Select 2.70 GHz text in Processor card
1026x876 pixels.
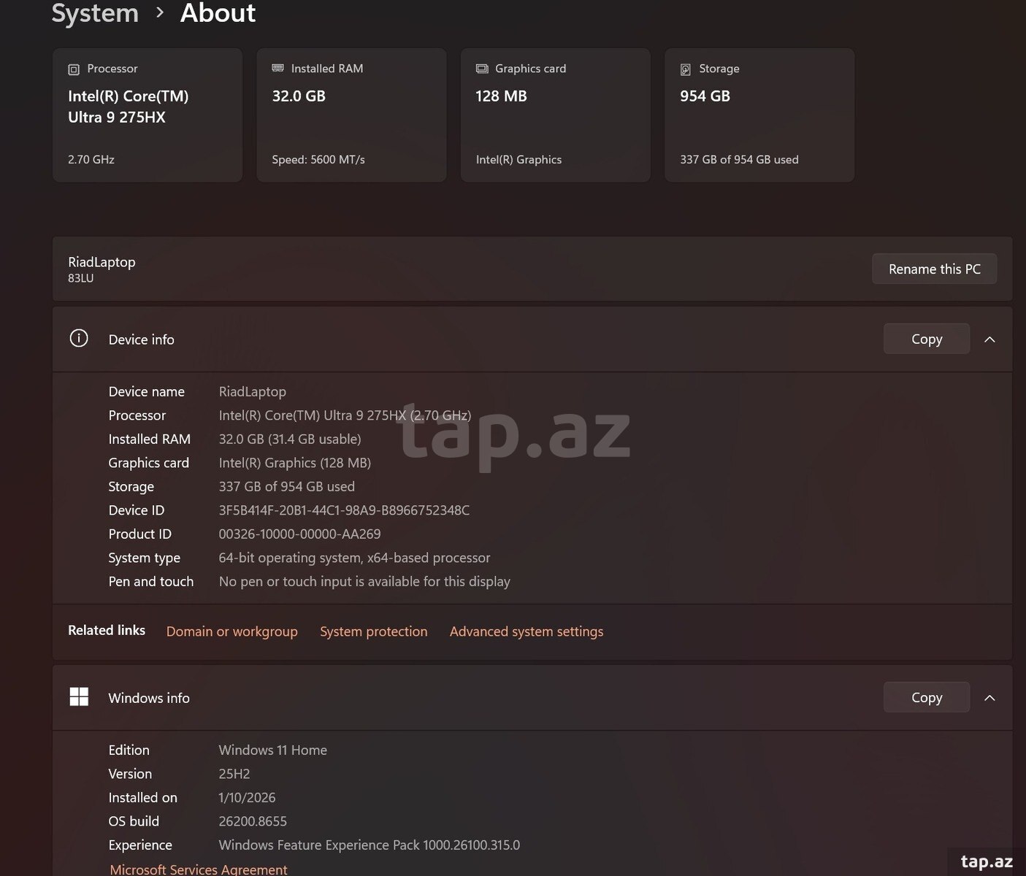(x=91, y=159)
